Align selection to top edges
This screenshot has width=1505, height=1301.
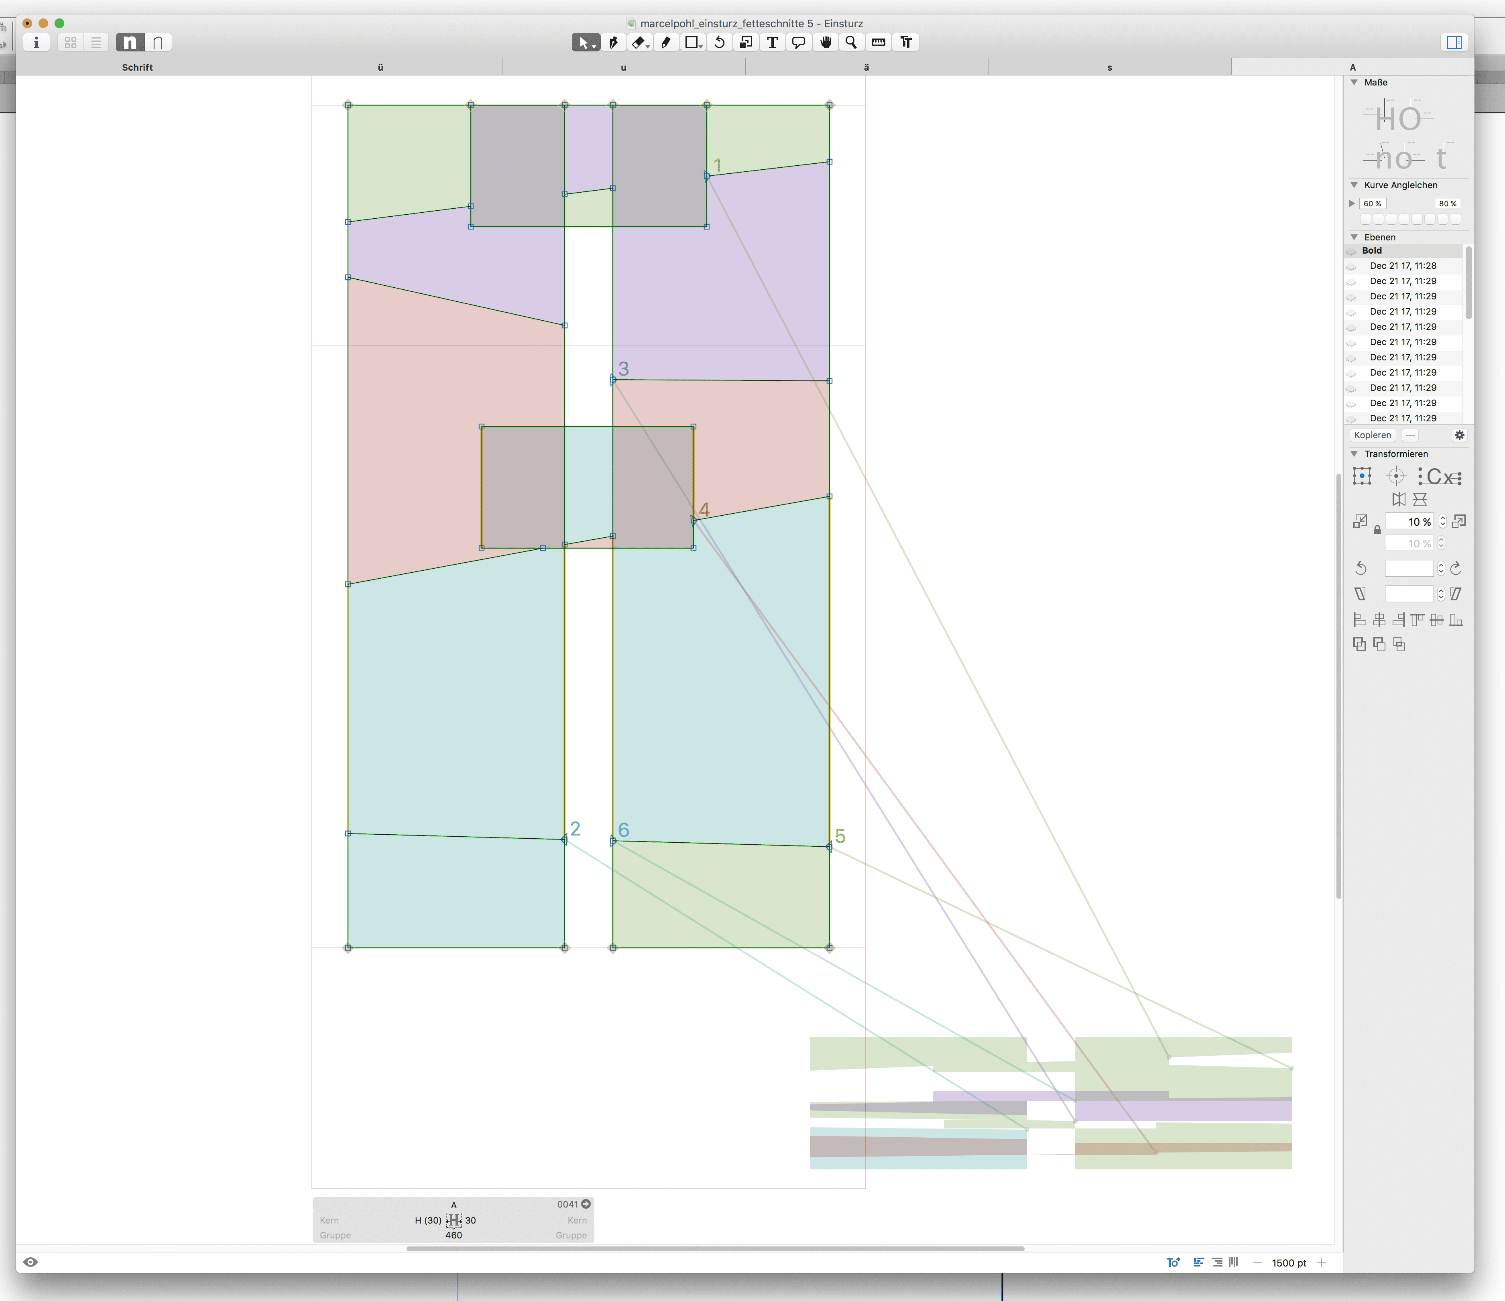pos(1417,620)
